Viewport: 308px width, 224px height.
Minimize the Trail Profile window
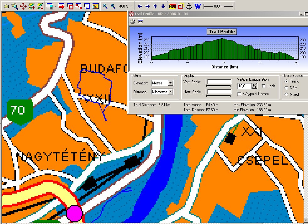click(301, 14)
